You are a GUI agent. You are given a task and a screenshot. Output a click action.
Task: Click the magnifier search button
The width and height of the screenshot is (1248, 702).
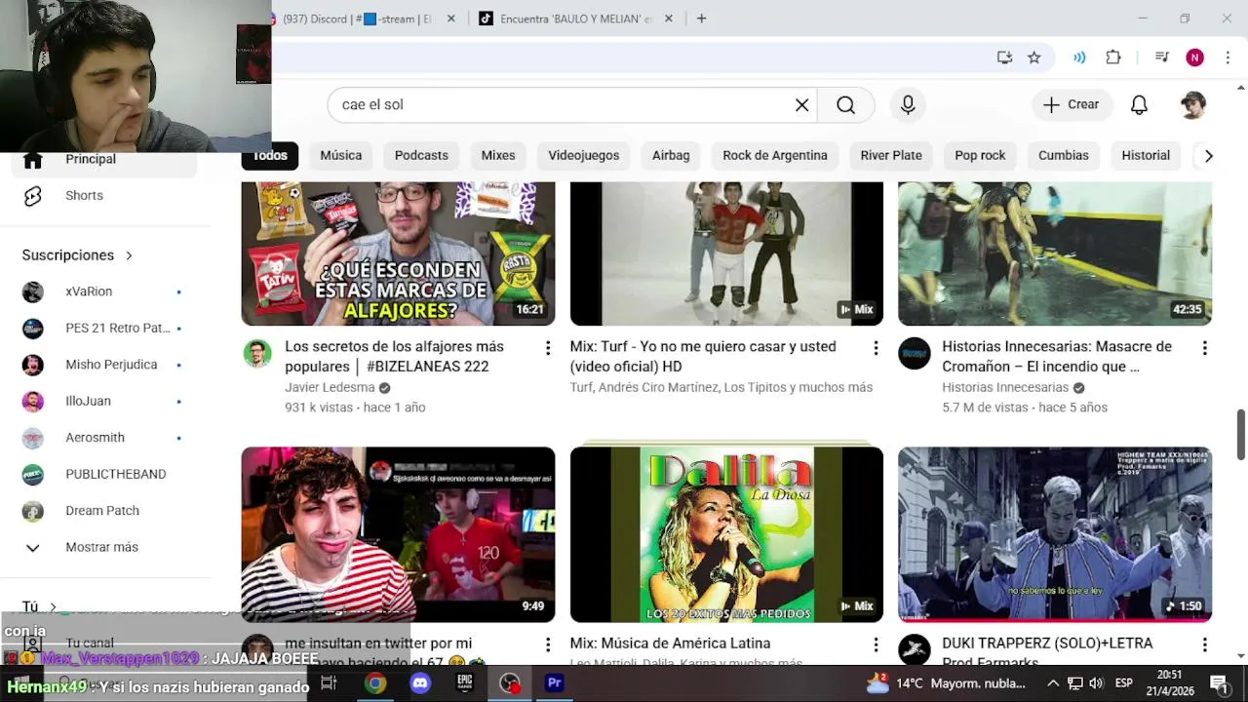point(845,105)
